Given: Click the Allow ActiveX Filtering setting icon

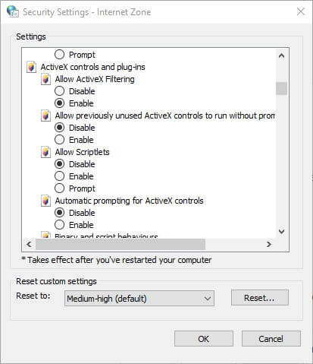Looking at the screenshot, I should [45, 79].
